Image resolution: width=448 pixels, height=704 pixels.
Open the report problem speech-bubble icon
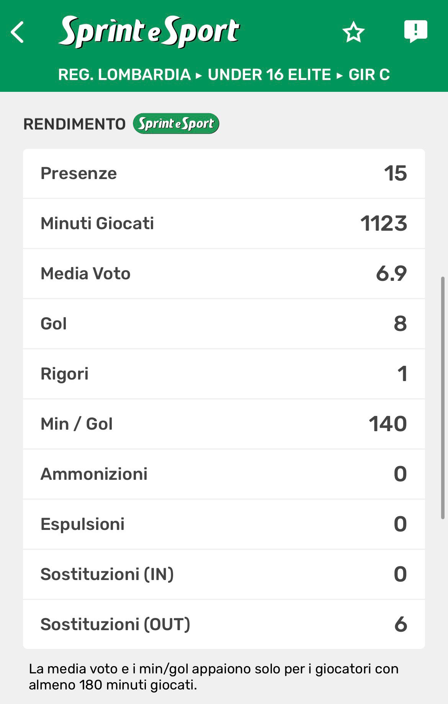[x=415, y=31]
